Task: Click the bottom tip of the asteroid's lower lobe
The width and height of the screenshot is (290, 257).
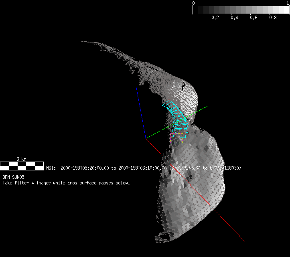Action: pyautogui.click(x=160, y=241)
